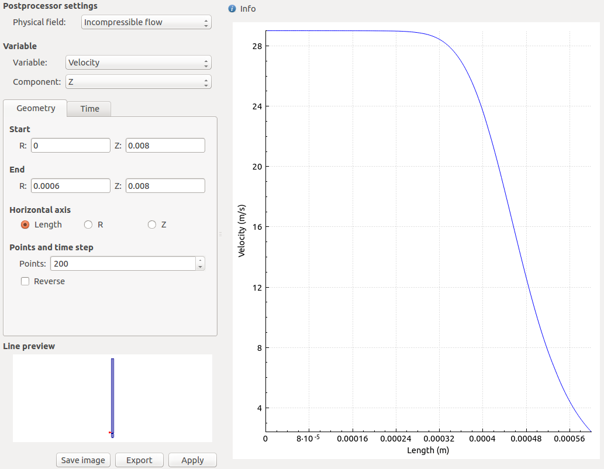Screen dimensions: 604x469
Task: Click the Points spinner down arrow
Action: click(201, 267)
